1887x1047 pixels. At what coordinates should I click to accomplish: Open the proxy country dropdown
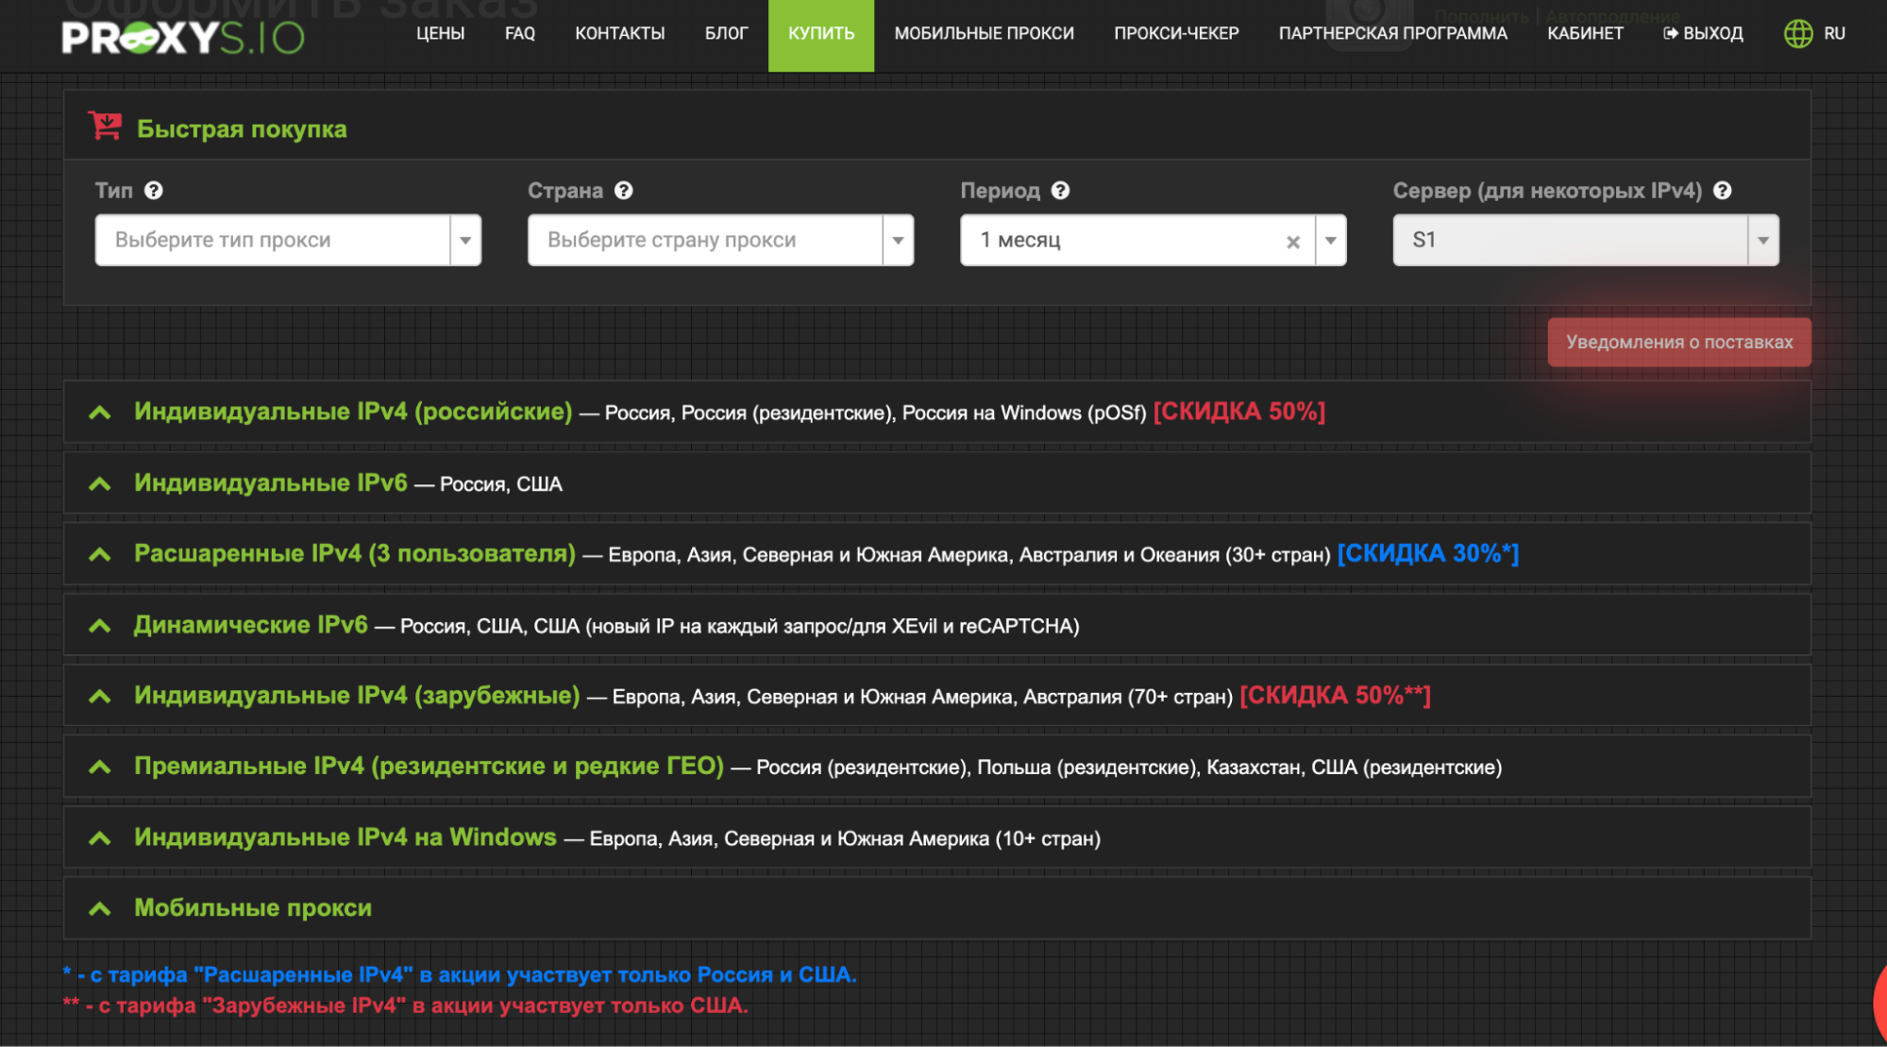tap(720, 240)
